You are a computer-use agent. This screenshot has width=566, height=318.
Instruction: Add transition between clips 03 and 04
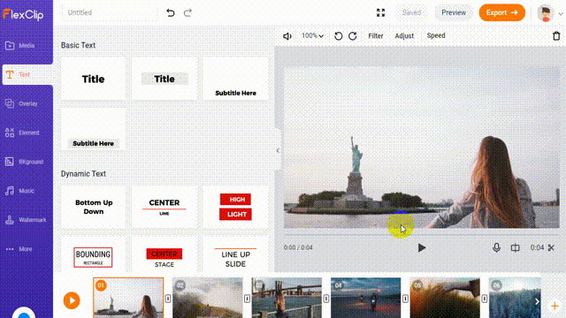click(x=326, y=299)
